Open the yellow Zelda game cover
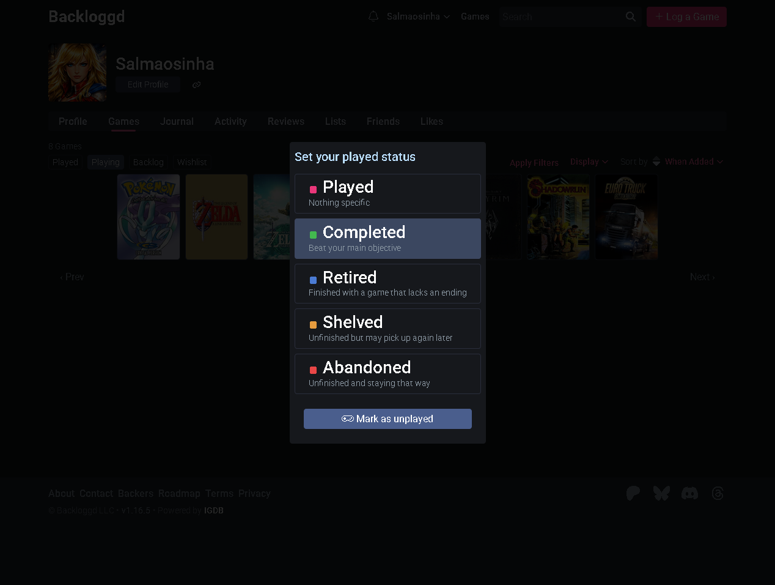Screen dimensions: 775x585 (x=216, y=217)
